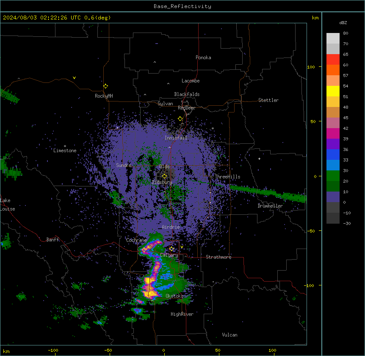
Task: Click the dBZ legend heading
Action: coord(343,22)
